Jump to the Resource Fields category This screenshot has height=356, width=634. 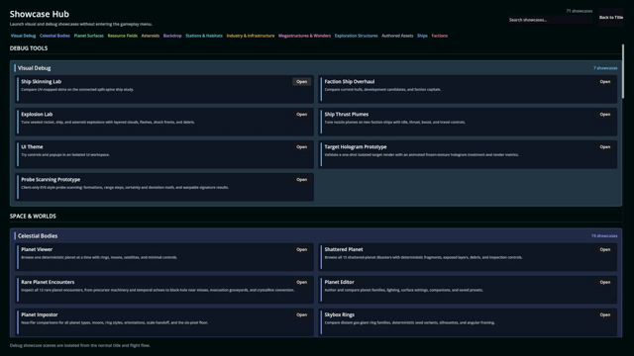coord(122,36)
